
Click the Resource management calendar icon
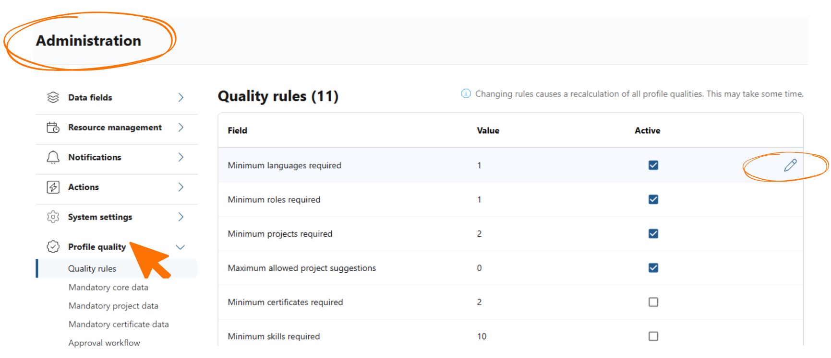53,127
